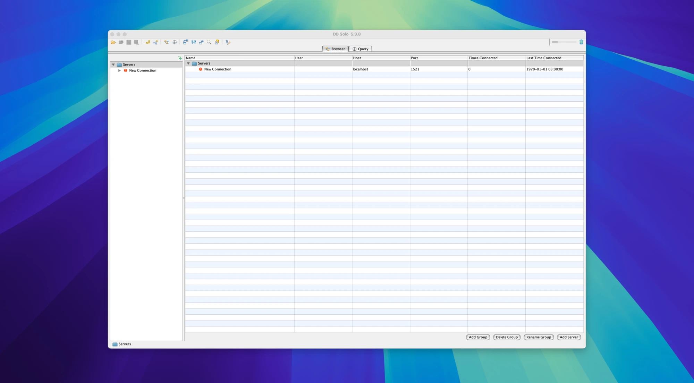
Task: Click the memory usage progress bar
Action: (564, 42)
